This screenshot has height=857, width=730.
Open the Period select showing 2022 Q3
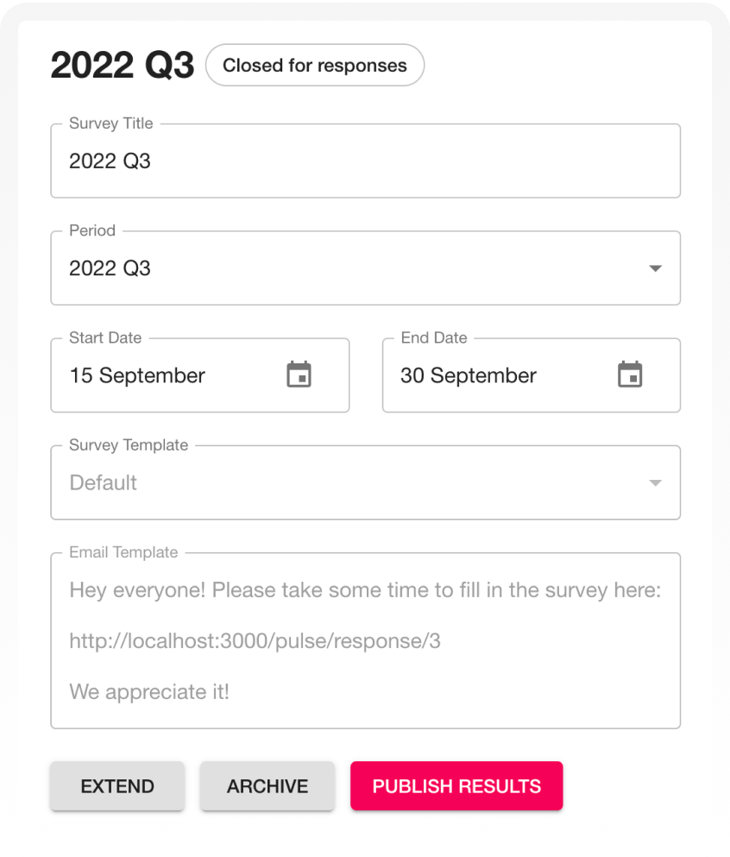coord(366,268)
